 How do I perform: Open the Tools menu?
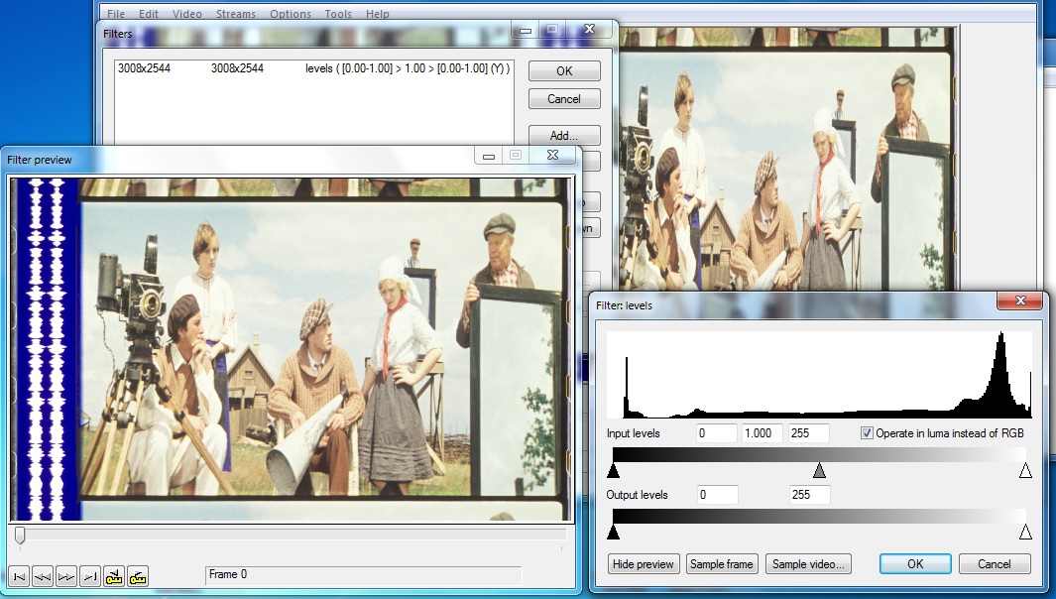tap(338, 14)
